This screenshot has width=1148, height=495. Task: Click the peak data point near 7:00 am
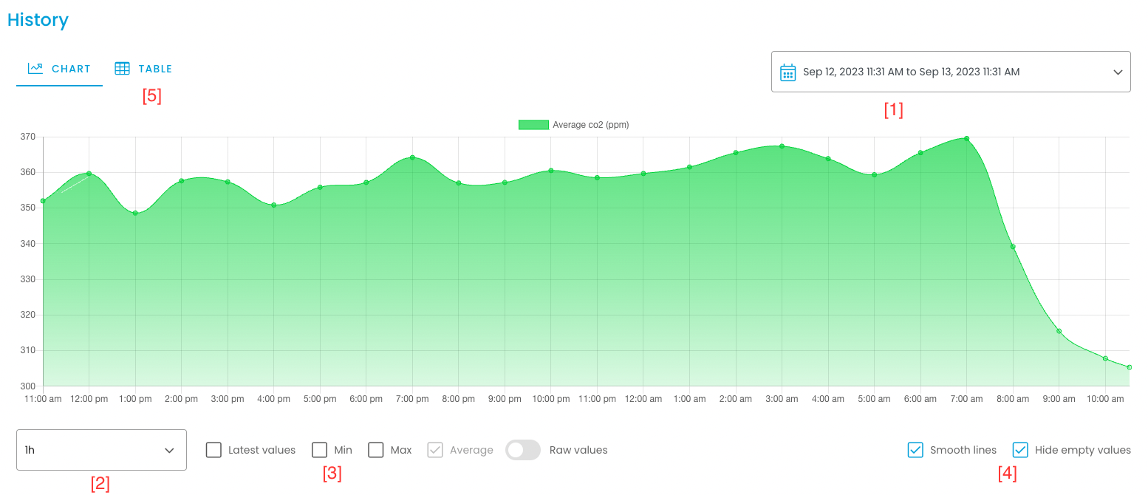tap(966, 138)
